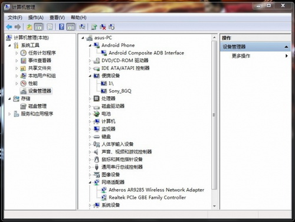
Task: Click the device list scrollbar down arrow
Action: click(214, 206)
